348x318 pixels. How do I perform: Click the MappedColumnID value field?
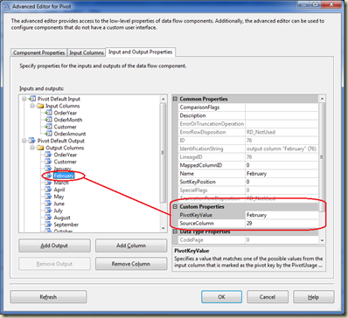pos(282,165)
